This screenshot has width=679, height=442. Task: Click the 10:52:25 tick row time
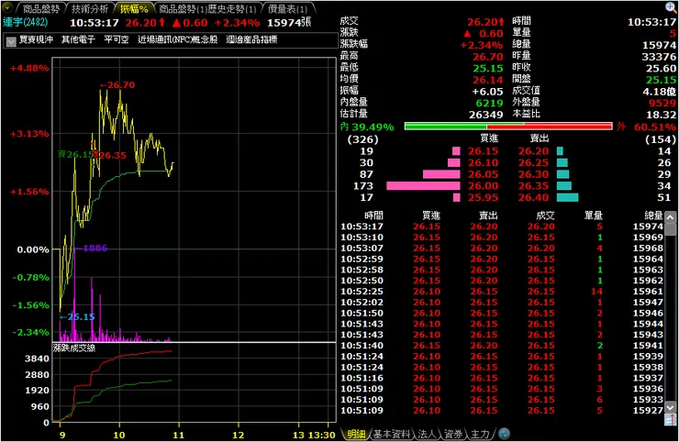click(x=362, y=292)
